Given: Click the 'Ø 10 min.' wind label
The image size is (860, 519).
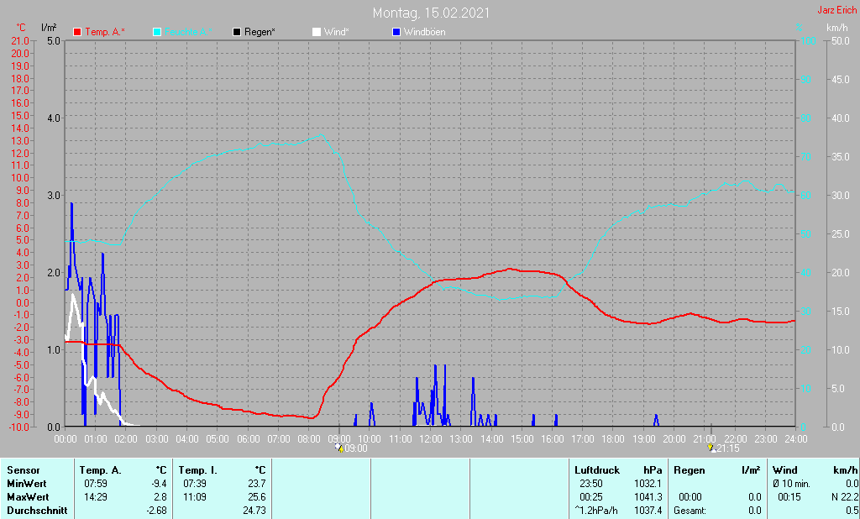Looking at the screenshot, I should [791, 484].
